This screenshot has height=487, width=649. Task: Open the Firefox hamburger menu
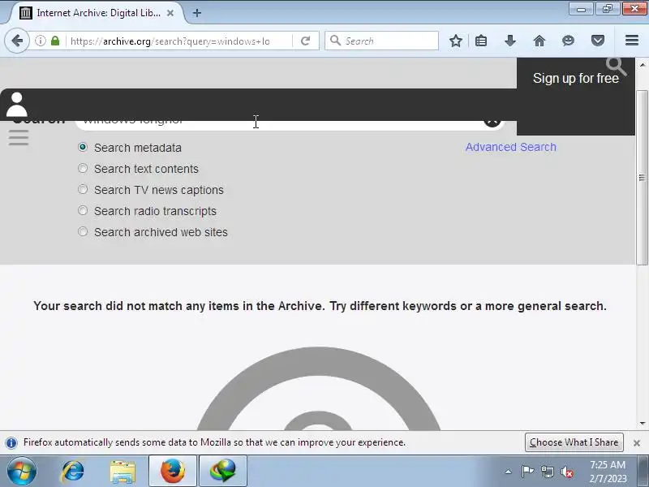[632, 41]
